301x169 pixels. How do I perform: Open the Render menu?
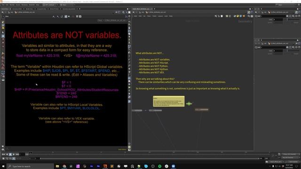(12, 5)
